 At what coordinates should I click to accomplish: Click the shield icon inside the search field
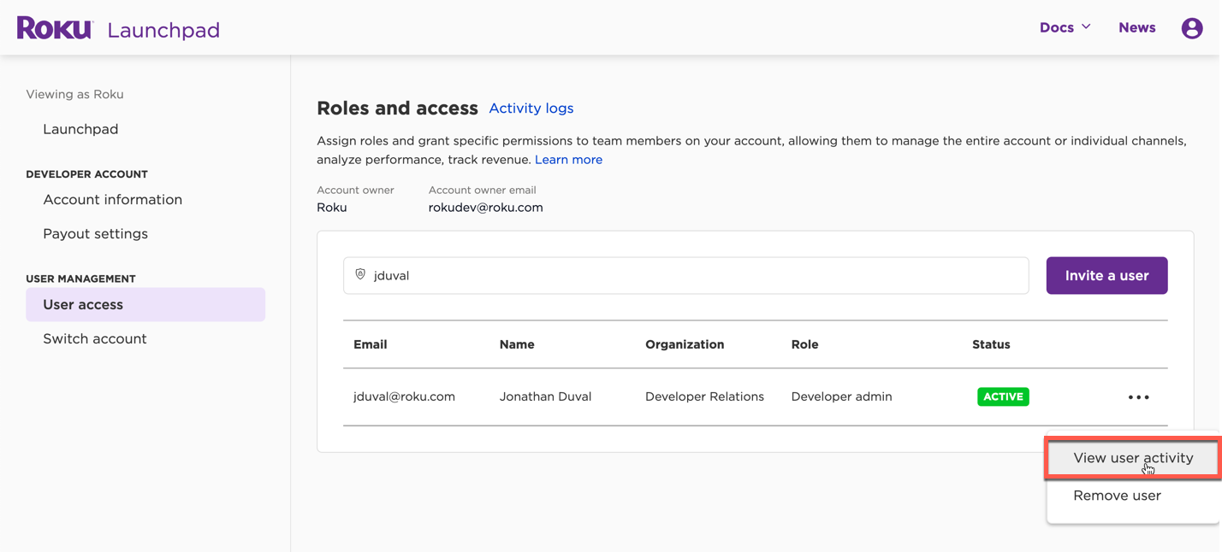pos(359,275)
